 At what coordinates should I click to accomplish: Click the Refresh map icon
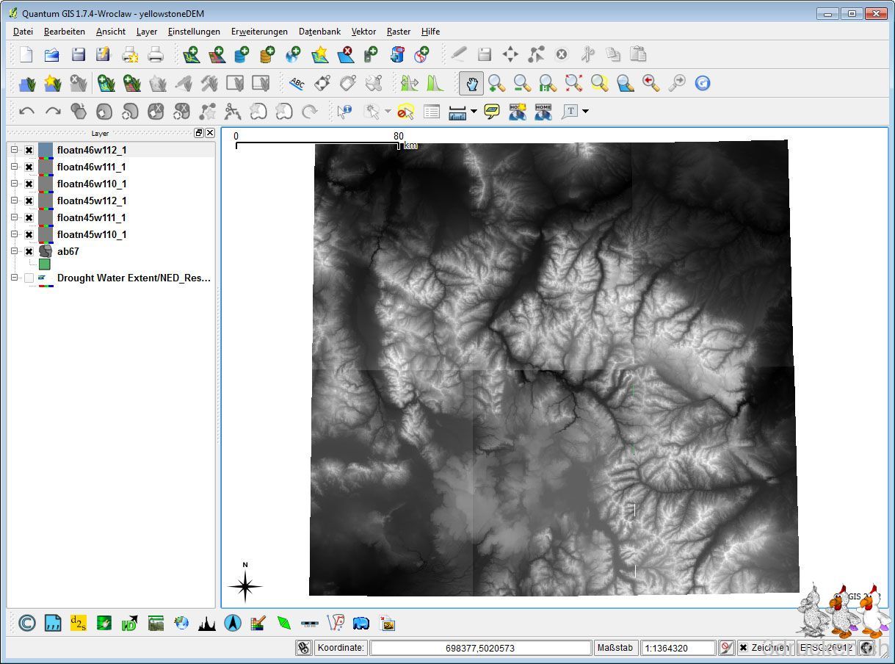tap(703, 83)
